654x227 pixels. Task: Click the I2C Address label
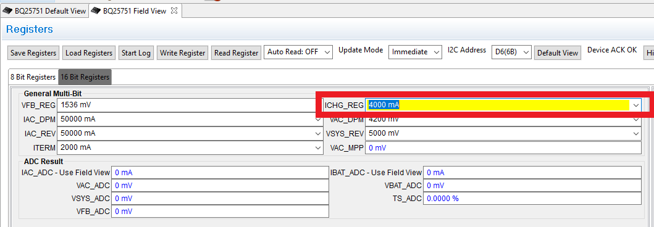pos(467,49)
